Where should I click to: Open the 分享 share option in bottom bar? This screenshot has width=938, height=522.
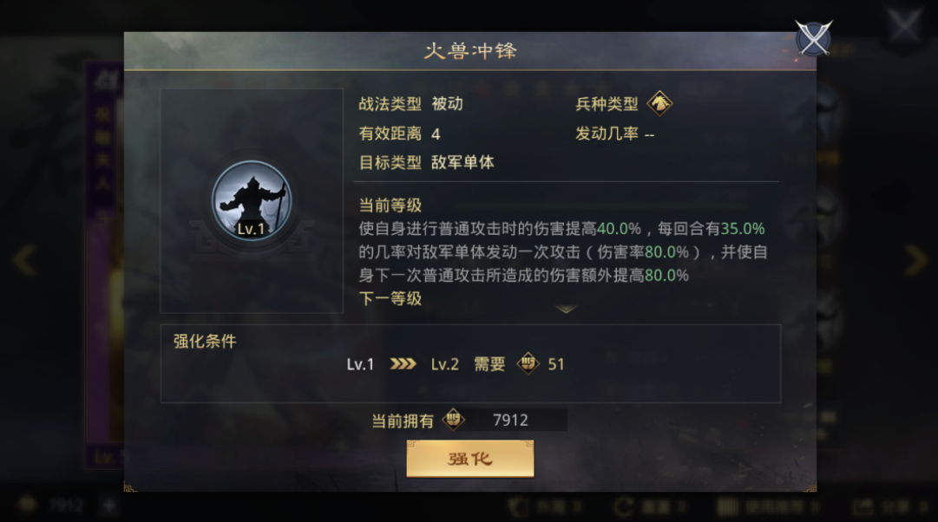(887, 507)
